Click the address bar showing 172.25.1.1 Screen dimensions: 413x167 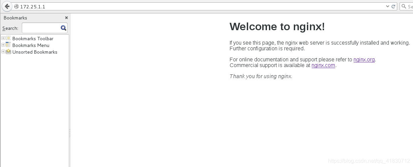coord(201,6)
